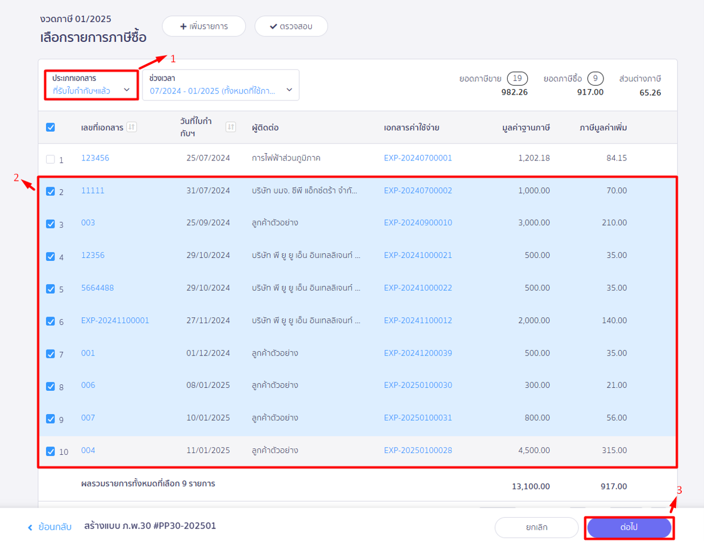Open the ประเภทเอกสาร document type dropdown
Viewport: 704px width, 541px height.
tap(91, 85)
